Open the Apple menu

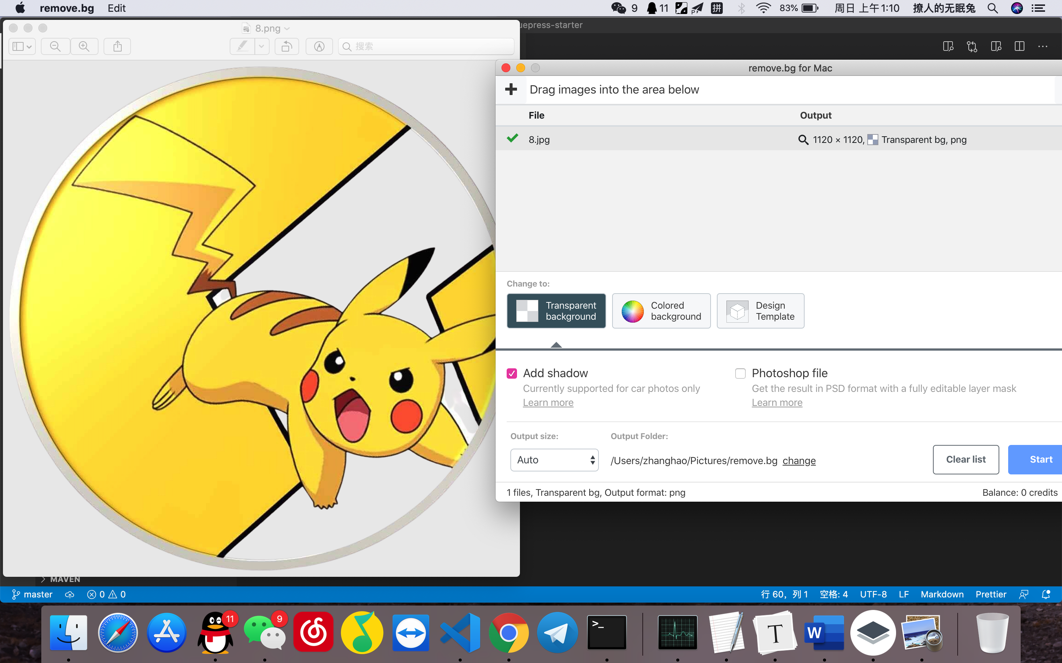[20, 8]
